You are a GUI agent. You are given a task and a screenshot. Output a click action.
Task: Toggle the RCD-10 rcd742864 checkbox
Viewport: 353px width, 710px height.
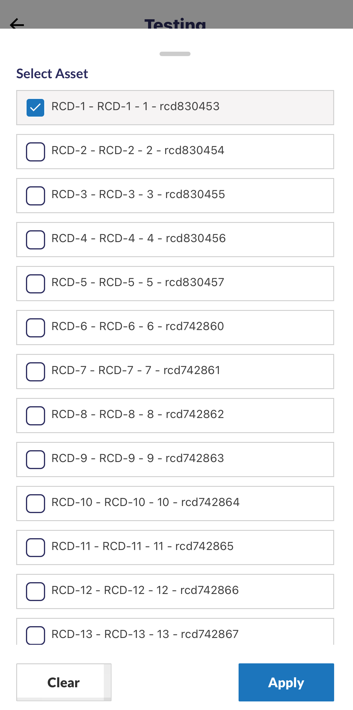pos(35,504)
